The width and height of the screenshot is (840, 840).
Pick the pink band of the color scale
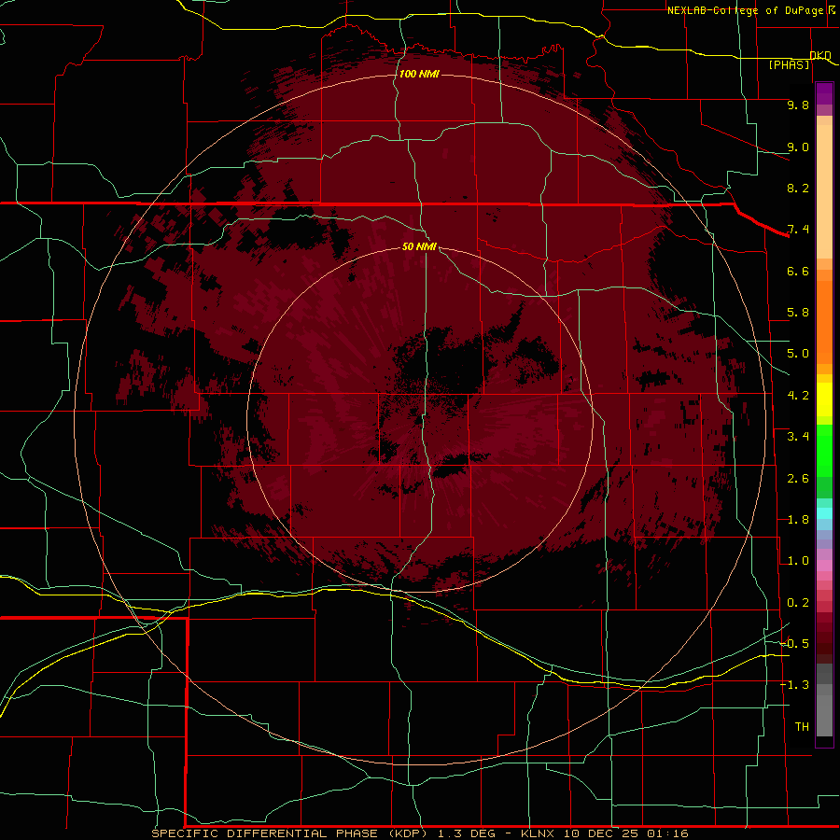tap(824, 566)
